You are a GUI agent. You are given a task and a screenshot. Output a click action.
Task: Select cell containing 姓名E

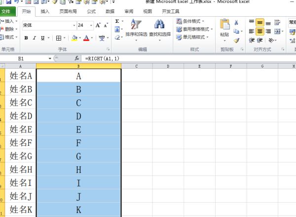tap(20, 129)
